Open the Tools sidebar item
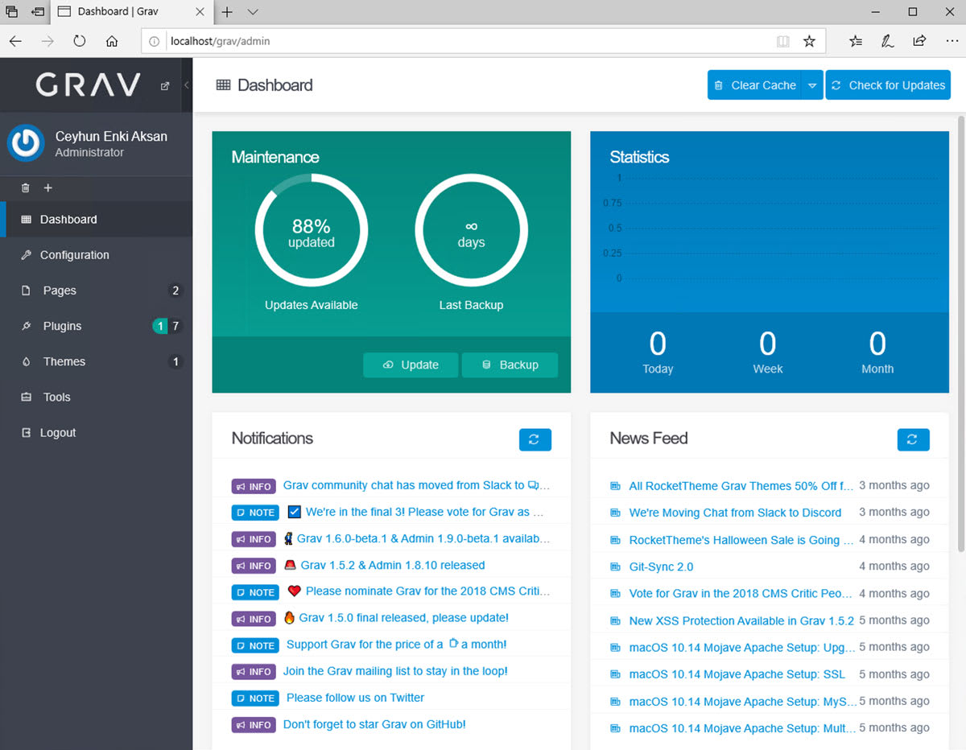966x750 pixels. coord(97,396)
